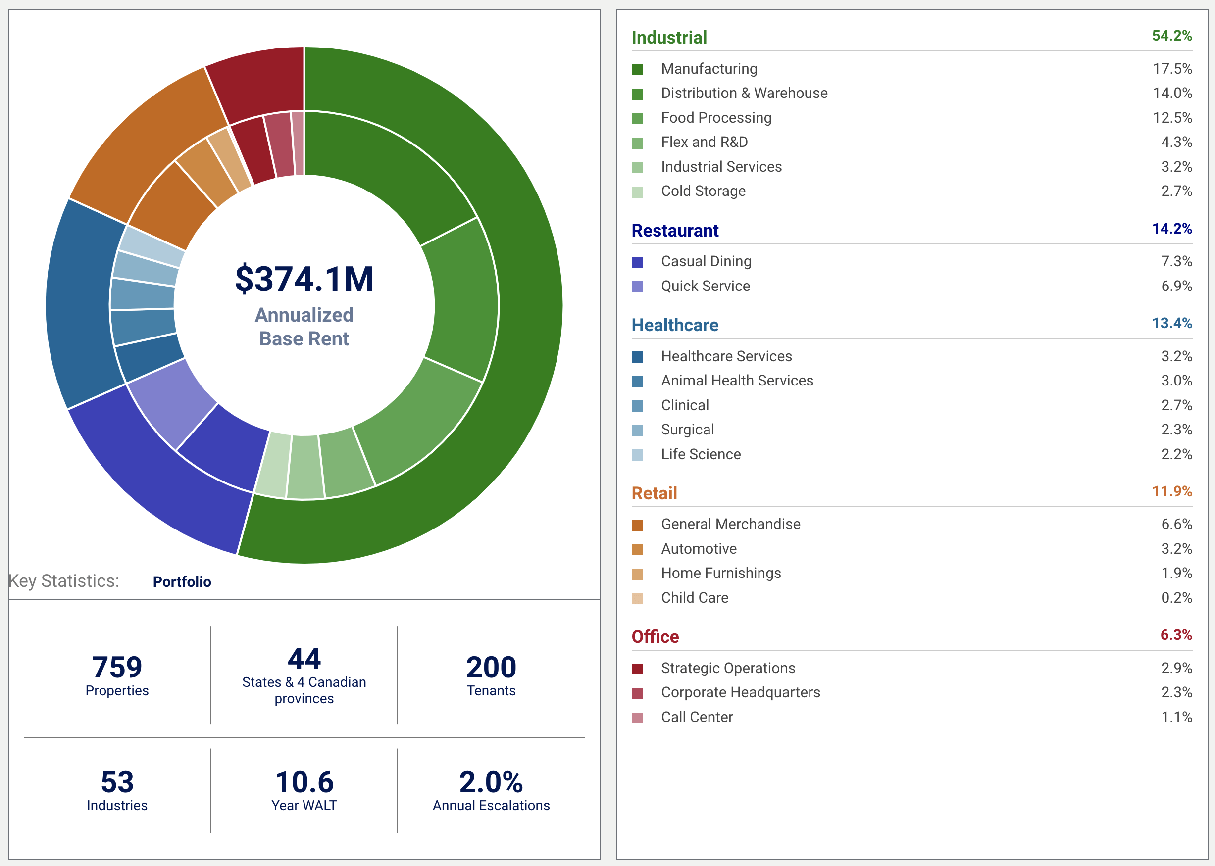Image resolution: width=1215 pixels, height=866 pixels.
Task: Click the 10.6 Year WALT statistic
Action: 304,790
